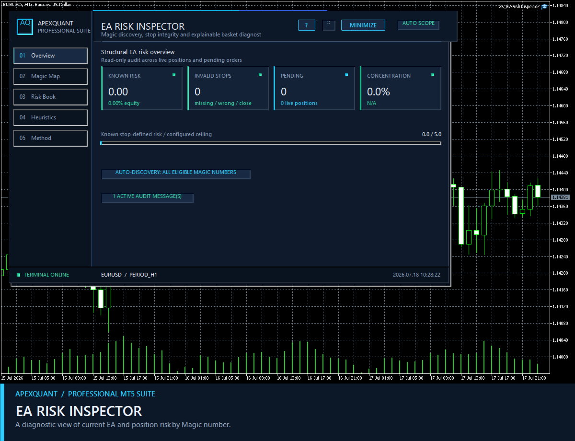Click the 0 live positions text
Viewport: 575px width, 441px height.
point(299,103)
